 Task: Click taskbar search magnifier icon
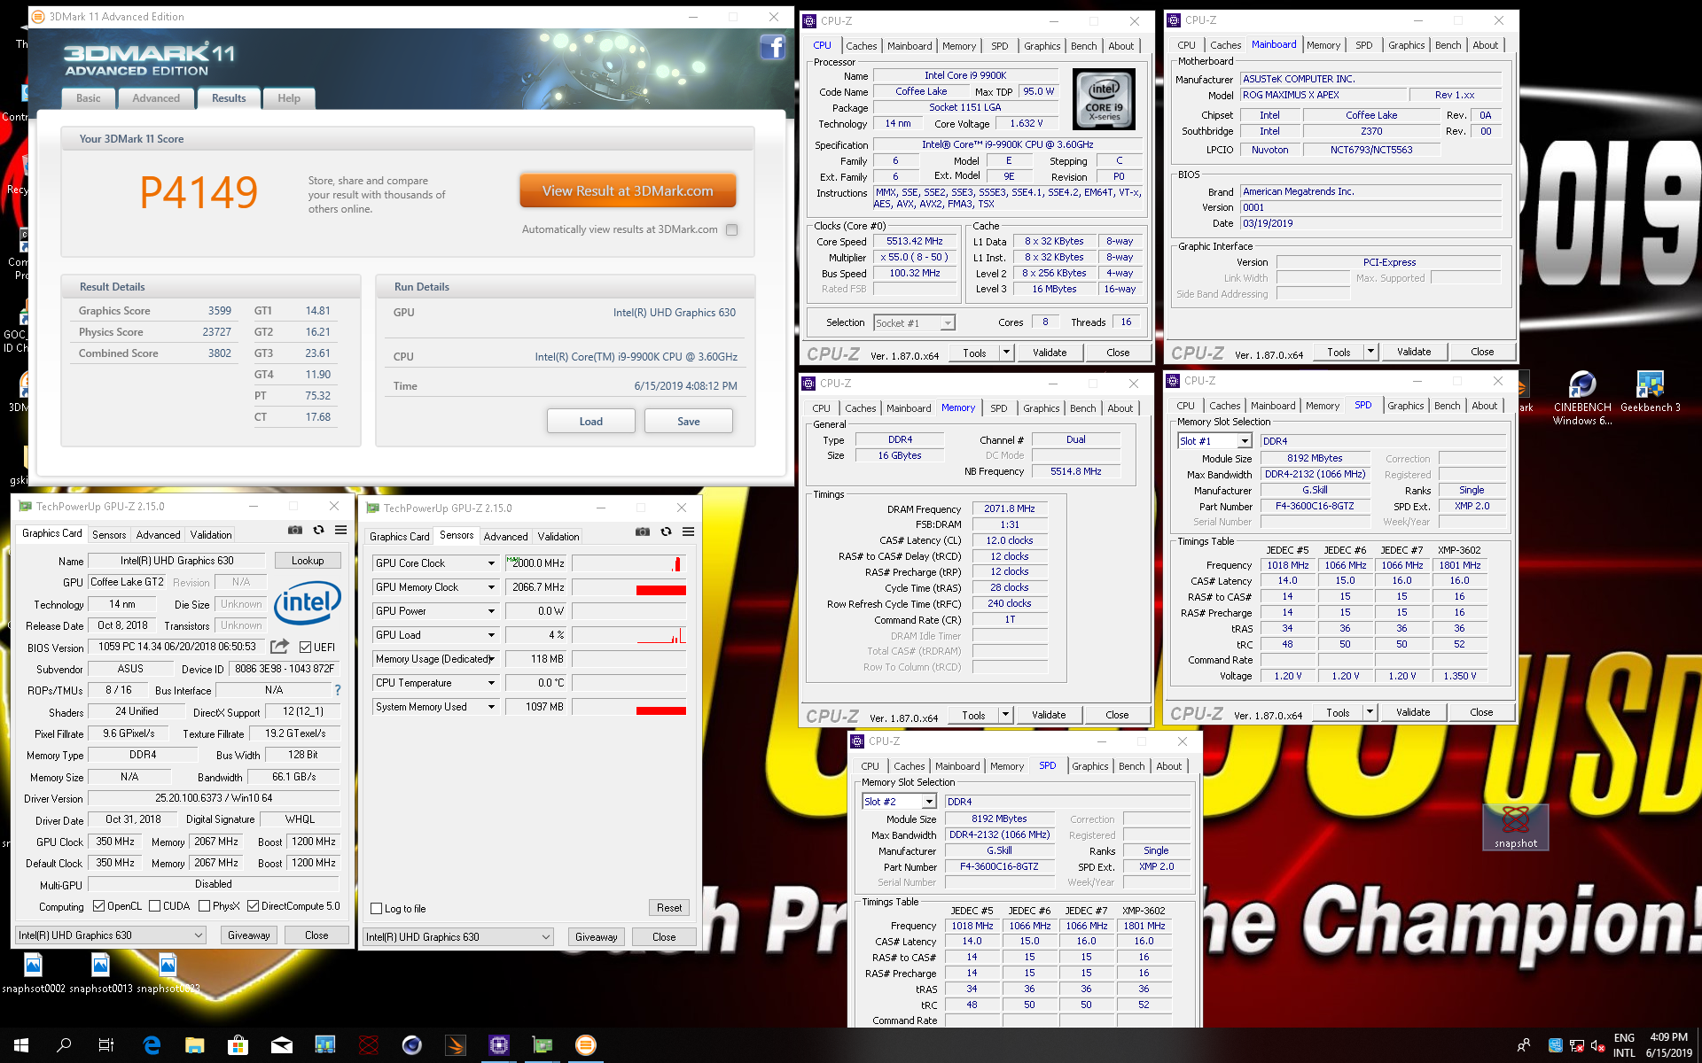[64, 1045]
